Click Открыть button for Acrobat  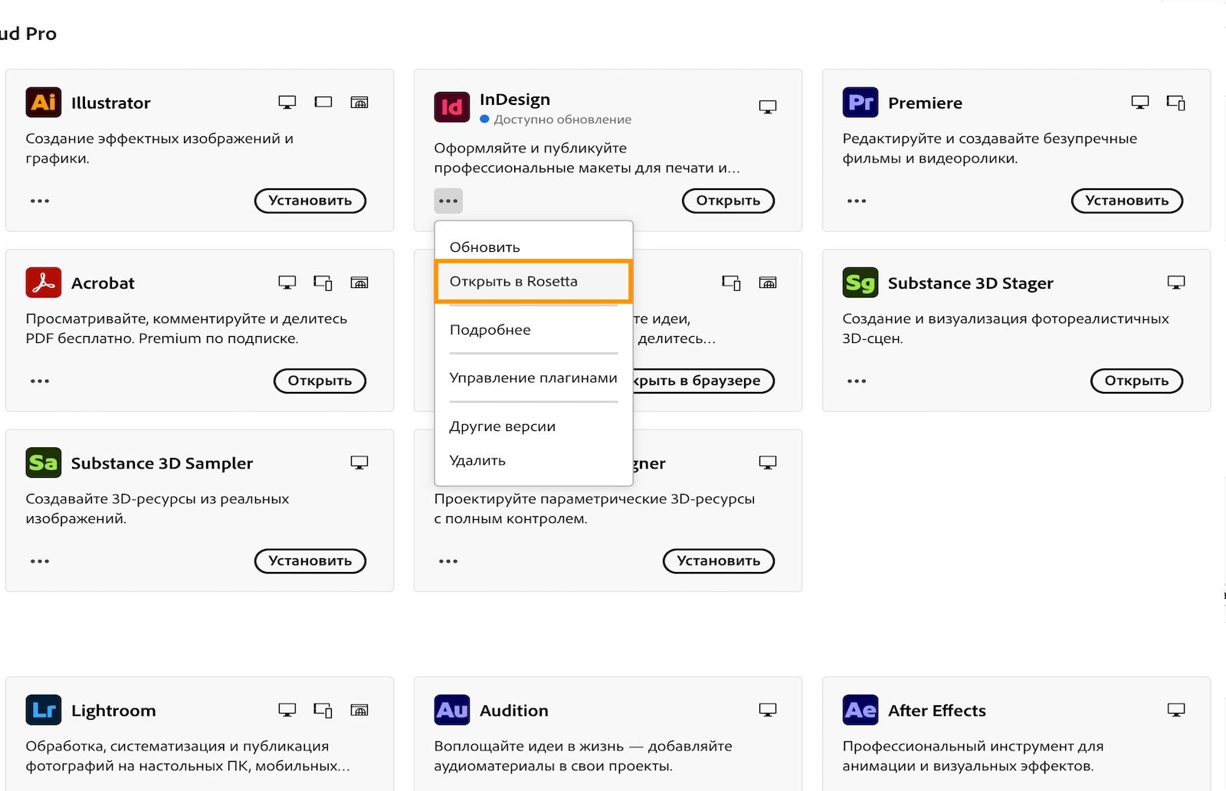[x=320, y=381]
